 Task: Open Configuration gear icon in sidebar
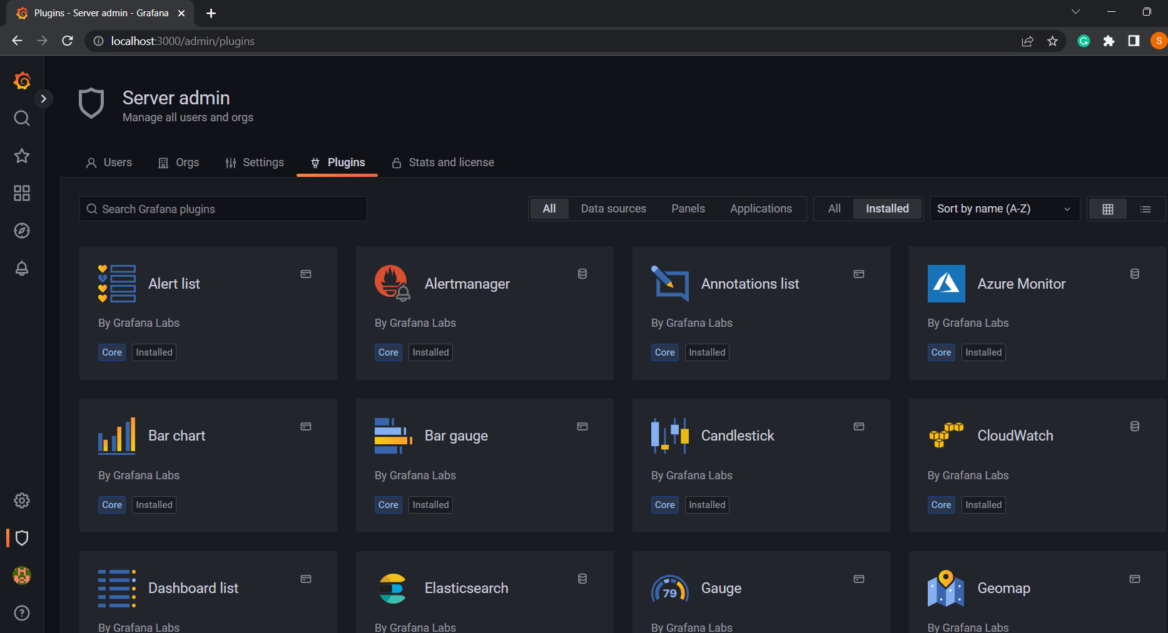[x=22, y=501]
